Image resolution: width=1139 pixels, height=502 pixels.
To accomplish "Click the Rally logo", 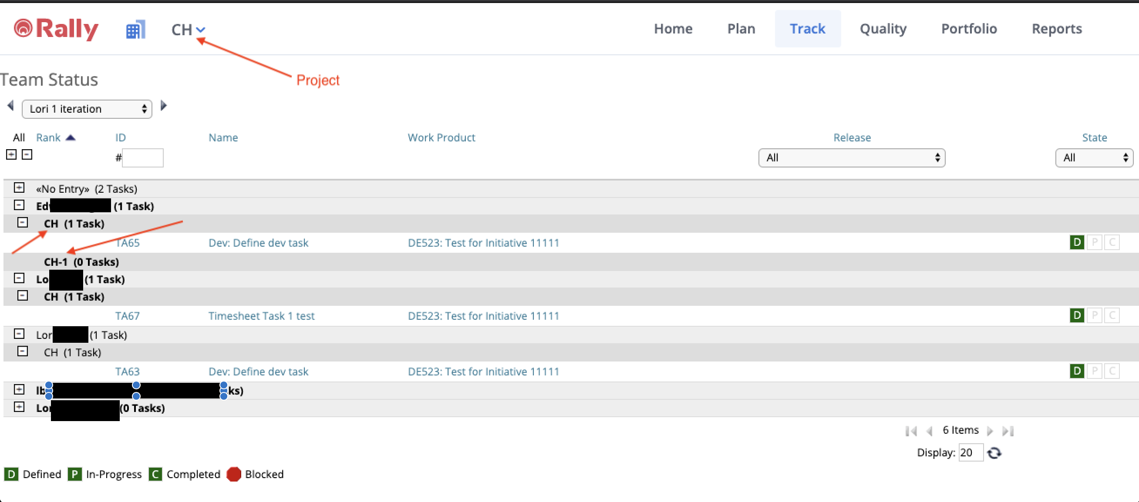I will (56, 29).
